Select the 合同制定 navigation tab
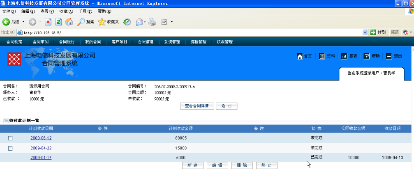Viewport: 414px width, 174px height. 14,42
